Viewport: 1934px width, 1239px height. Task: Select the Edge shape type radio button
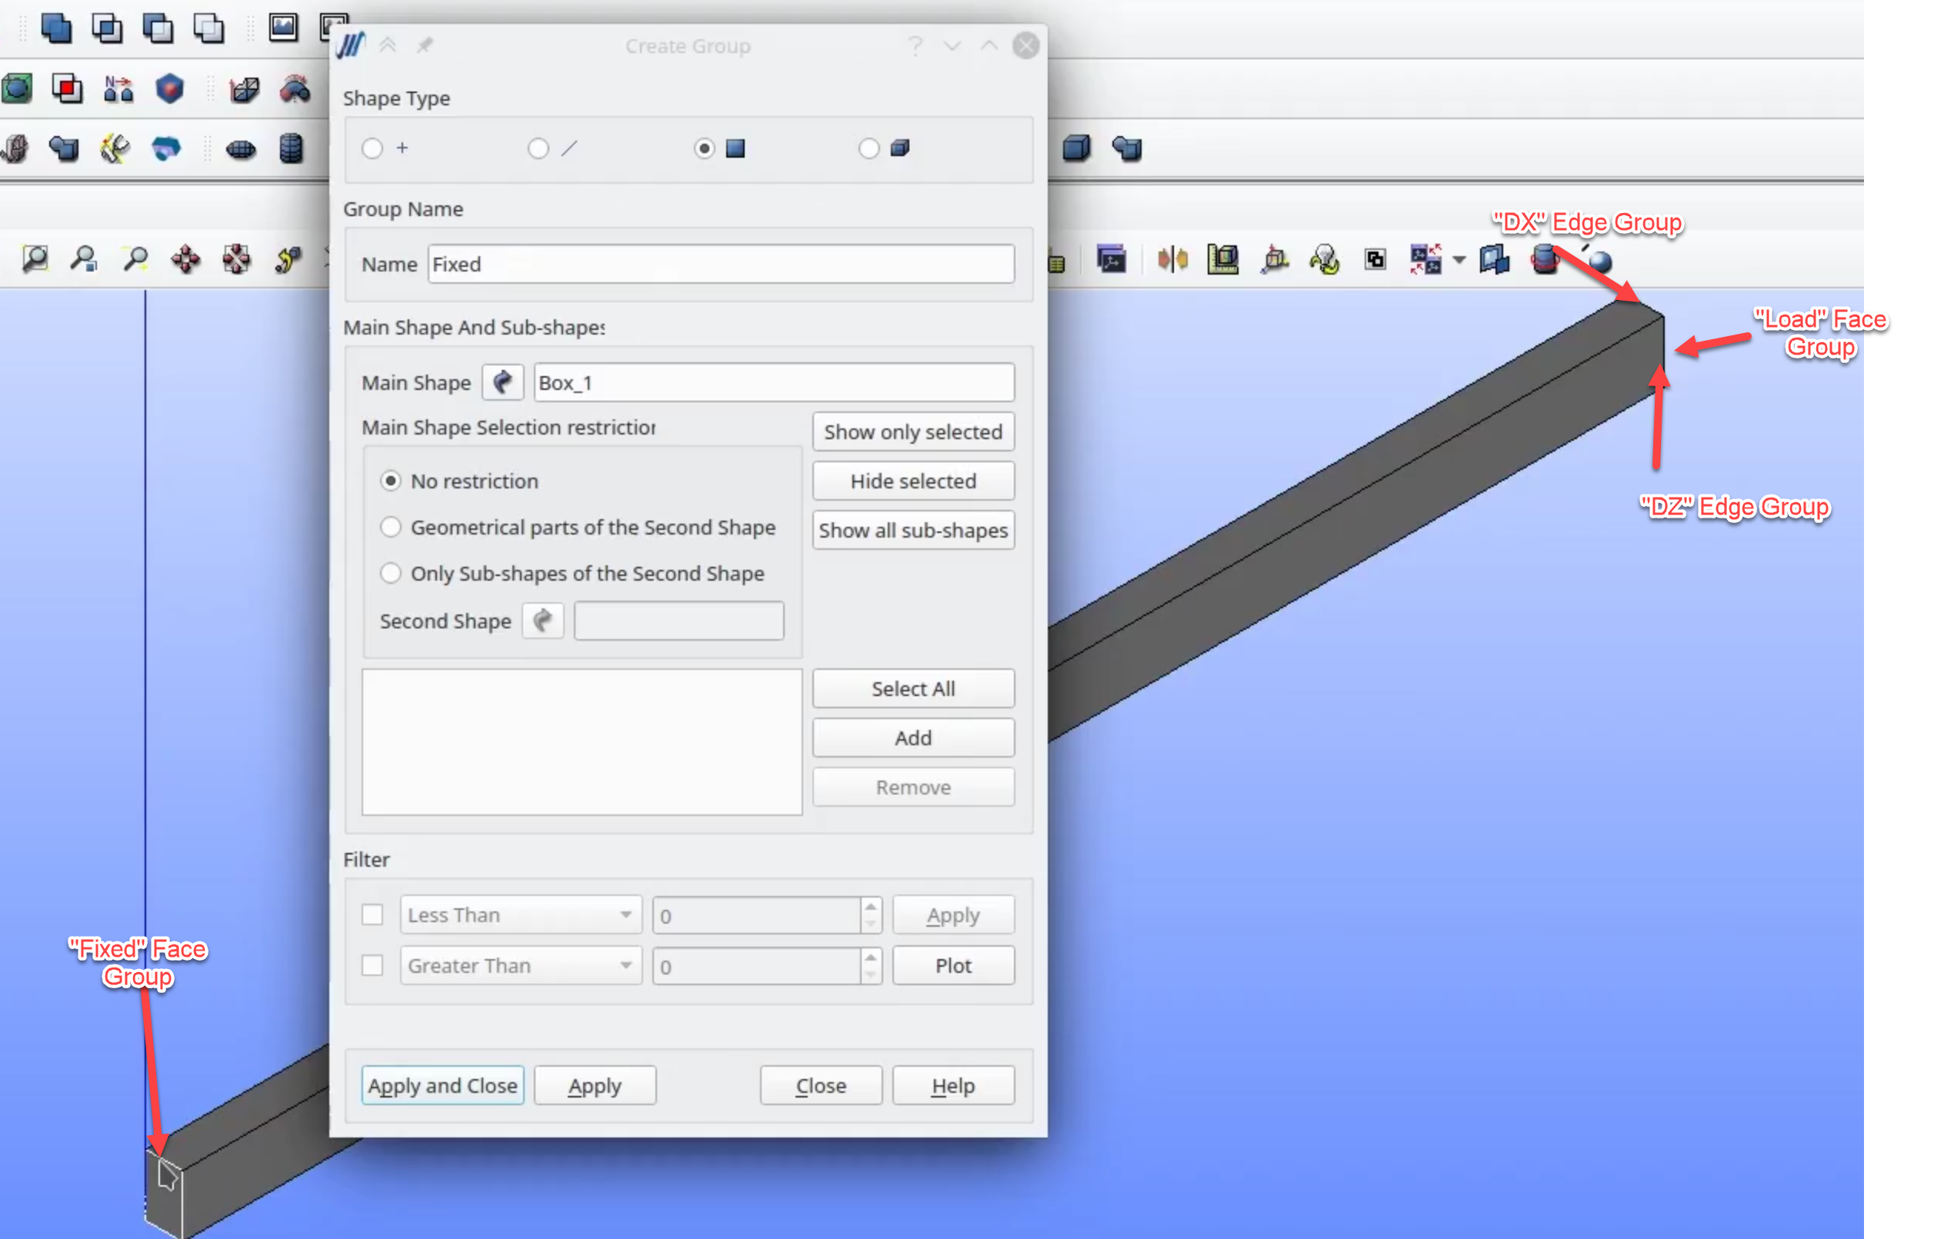[538, 148]
